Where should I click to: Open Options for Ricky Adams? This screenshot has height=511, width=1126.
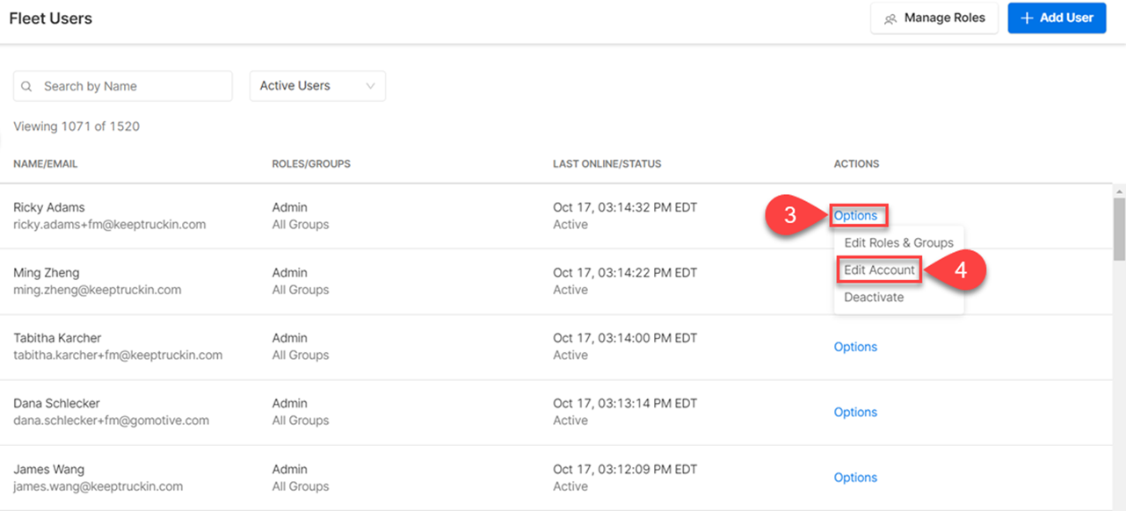[855, 215]
